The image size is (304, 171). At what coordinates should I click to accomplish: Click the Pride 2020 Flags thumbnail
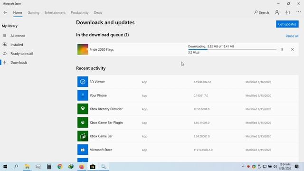(x=83, y=49)
